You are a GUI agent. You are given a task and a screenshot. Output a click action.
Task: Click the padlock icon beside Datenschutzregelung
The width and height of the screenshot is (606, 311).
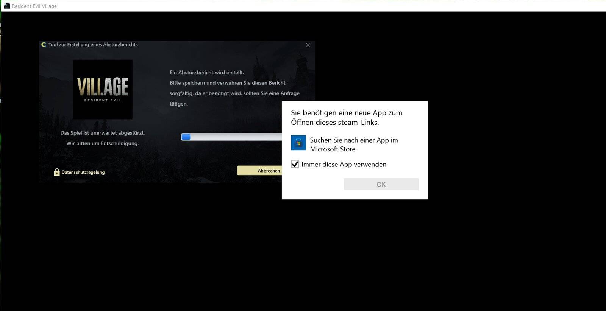(x=57, y=172)
